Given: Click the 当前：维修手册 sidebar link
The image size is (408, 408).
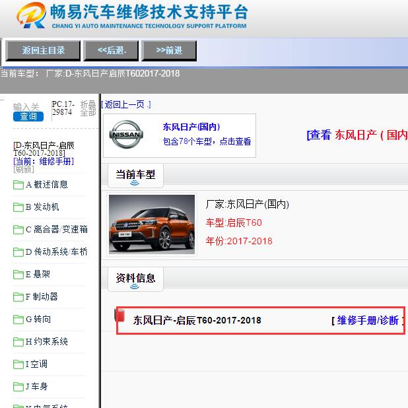Looking at the screenshot, I should tap(44, 161).
